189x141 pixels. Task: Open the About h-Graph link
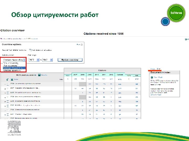(156, 95)
